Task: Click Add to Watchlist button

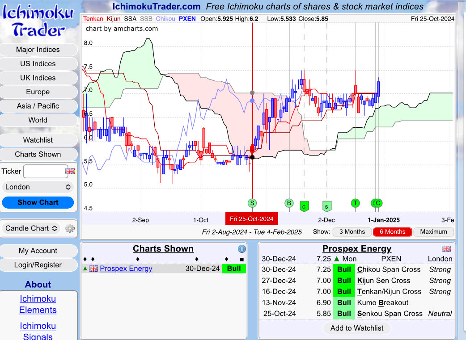Action: click(356, 328)
